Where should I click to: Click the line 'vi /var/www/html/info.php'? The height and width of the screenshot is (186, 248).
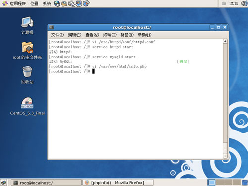[x=120, y=66]
